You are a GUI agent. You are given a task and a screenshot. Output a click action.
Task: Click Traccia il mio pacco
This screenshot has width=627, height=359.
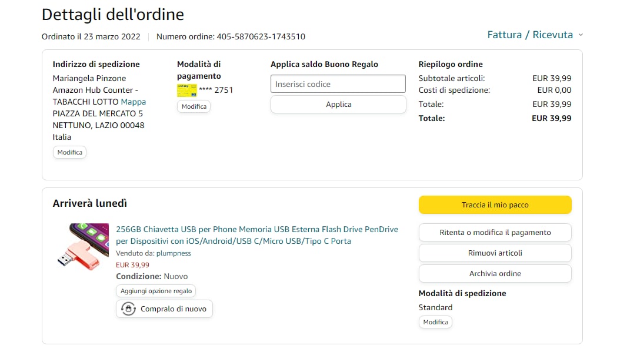[x=495, y=205]
